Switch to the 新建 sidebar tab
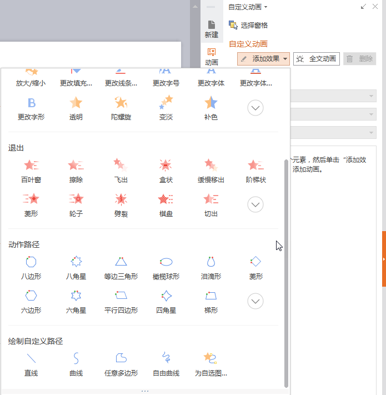This screenshot has height=395, width=386. [x=211, y=29]
